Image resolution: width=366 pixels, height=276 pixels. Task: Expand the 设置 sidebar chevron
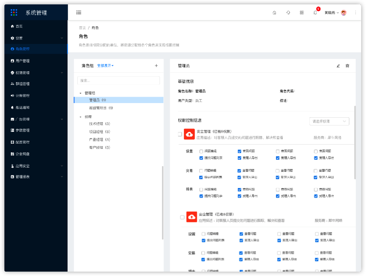pyautogui.click(x=62, y=38)
